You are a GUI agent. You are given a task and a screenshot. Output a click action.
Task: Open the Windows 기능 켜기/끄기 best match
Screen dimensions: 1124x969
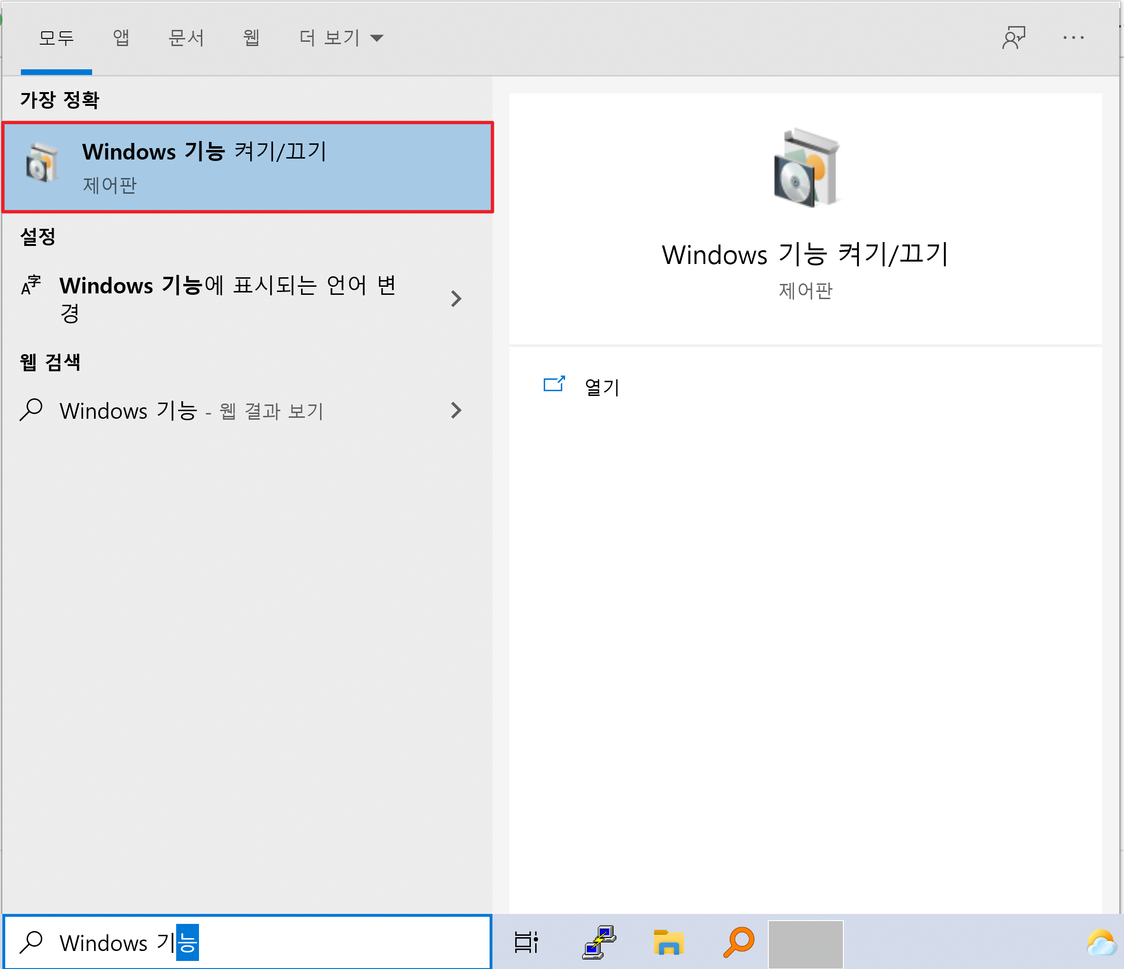[247, 167]
